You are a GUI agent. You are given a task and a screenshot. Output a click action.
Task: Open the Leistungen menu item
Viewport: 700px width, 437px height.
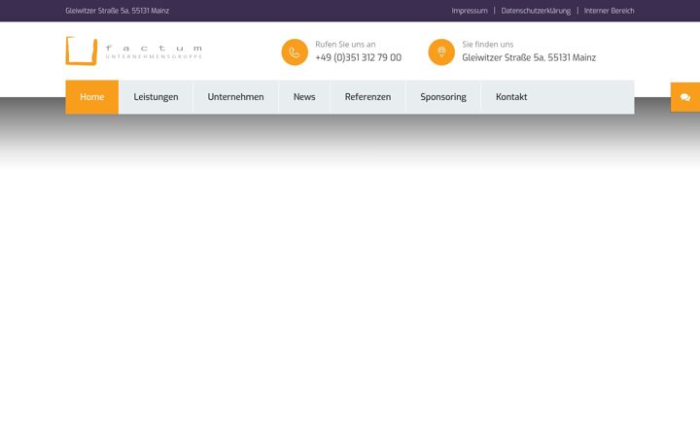coord(156,97)
